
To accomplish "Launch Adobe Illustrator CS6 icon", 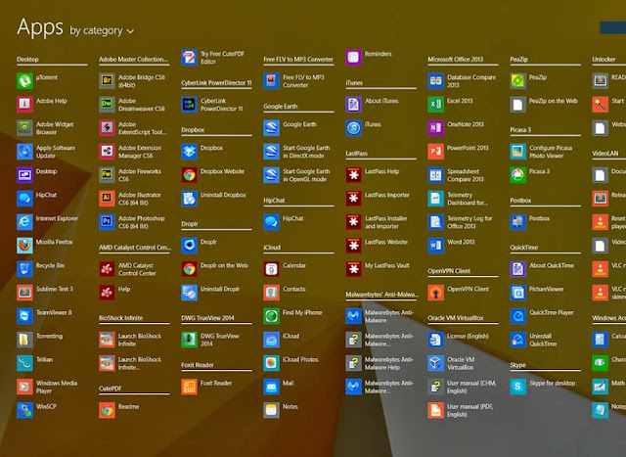I will tap(107, 199).
